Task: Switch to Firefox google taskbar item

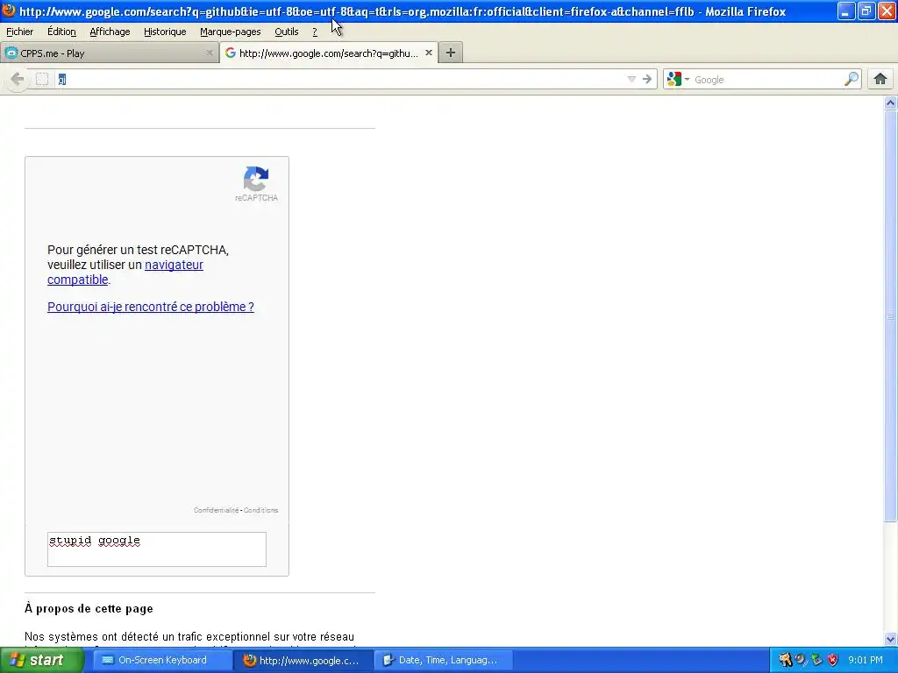Action: pos(303,660)
